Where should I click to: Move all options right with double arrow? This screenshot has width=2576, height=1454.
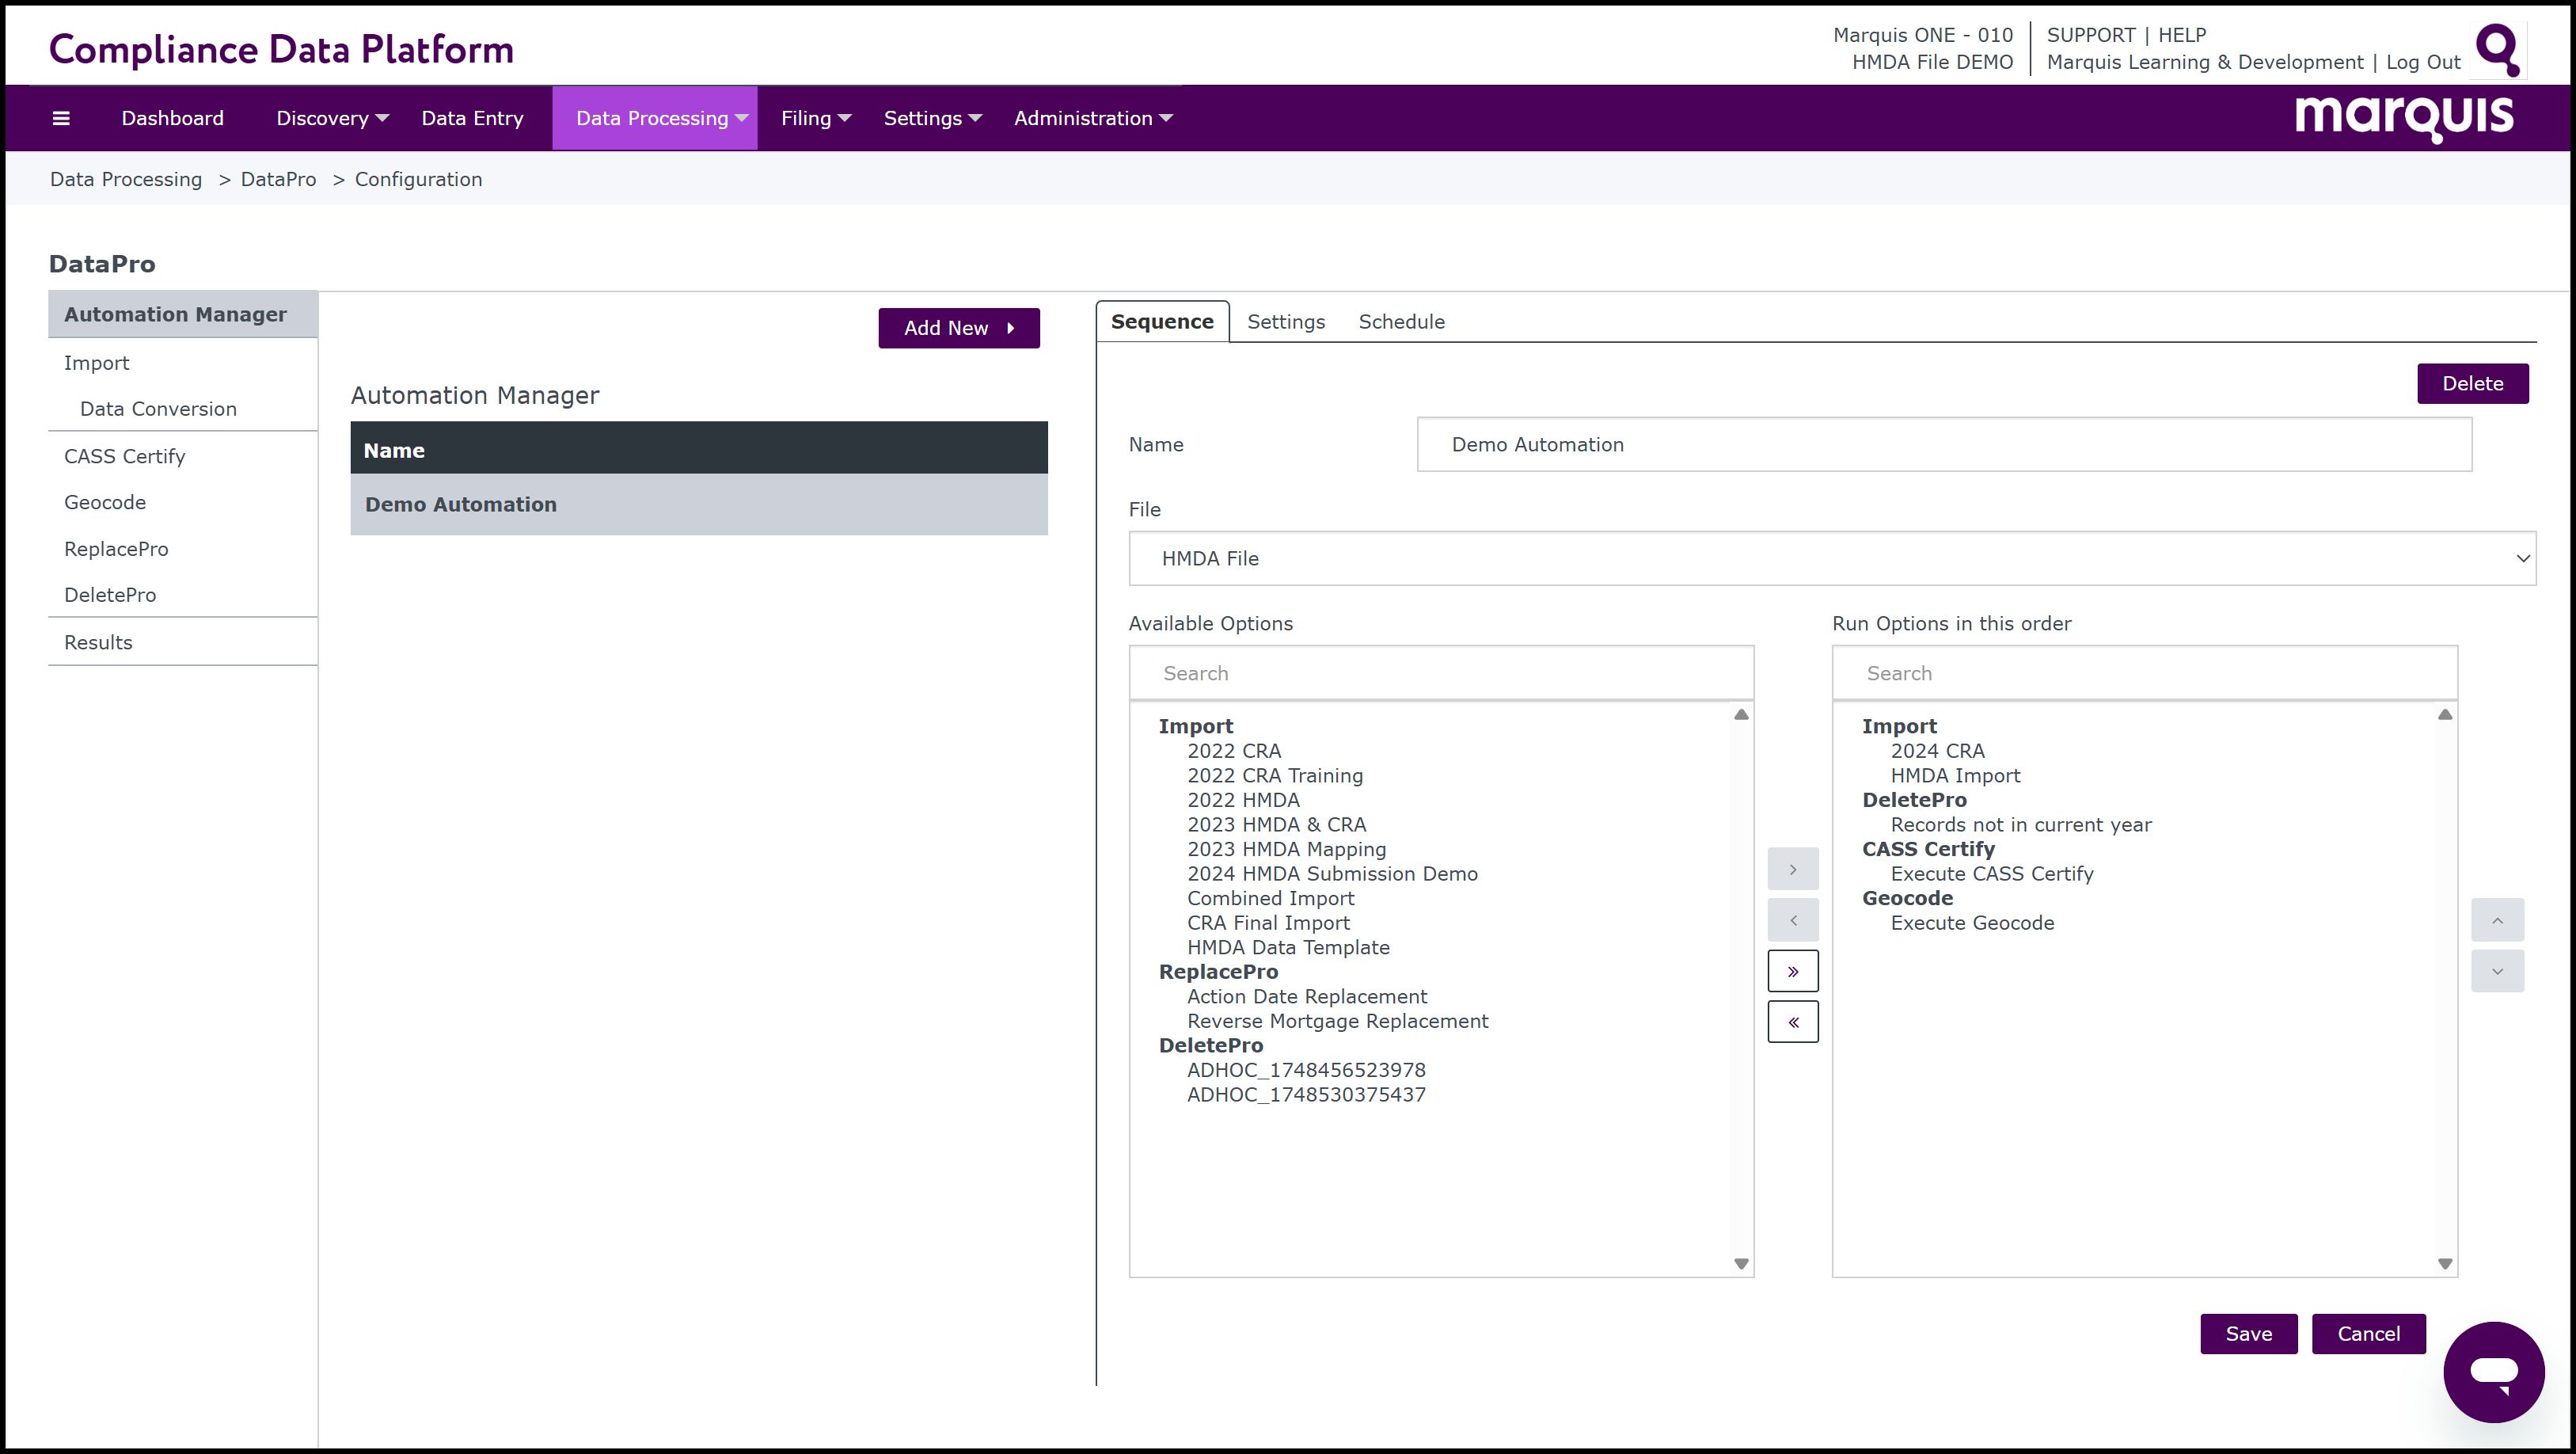pos(1792,971)
